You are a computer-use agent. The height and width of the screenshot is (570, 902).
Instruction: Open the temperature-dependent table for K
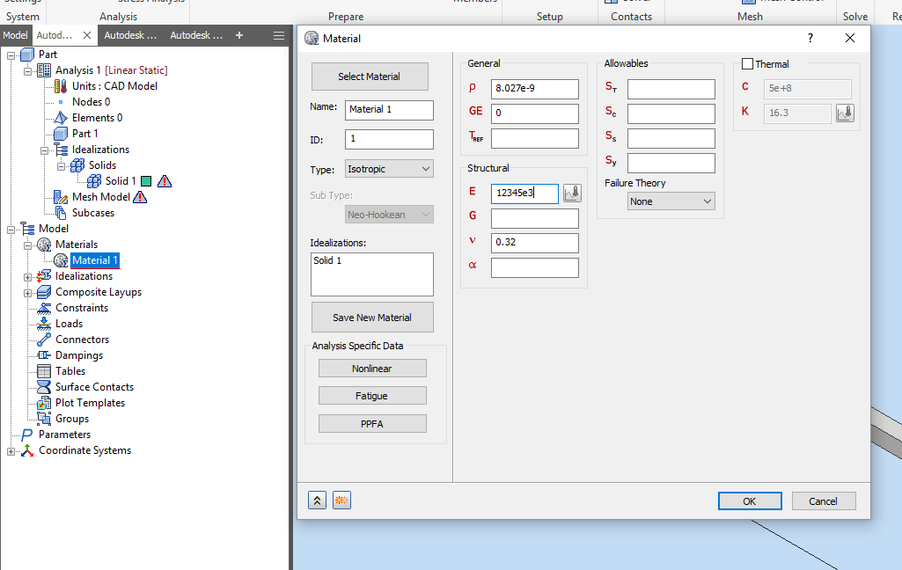845,113
